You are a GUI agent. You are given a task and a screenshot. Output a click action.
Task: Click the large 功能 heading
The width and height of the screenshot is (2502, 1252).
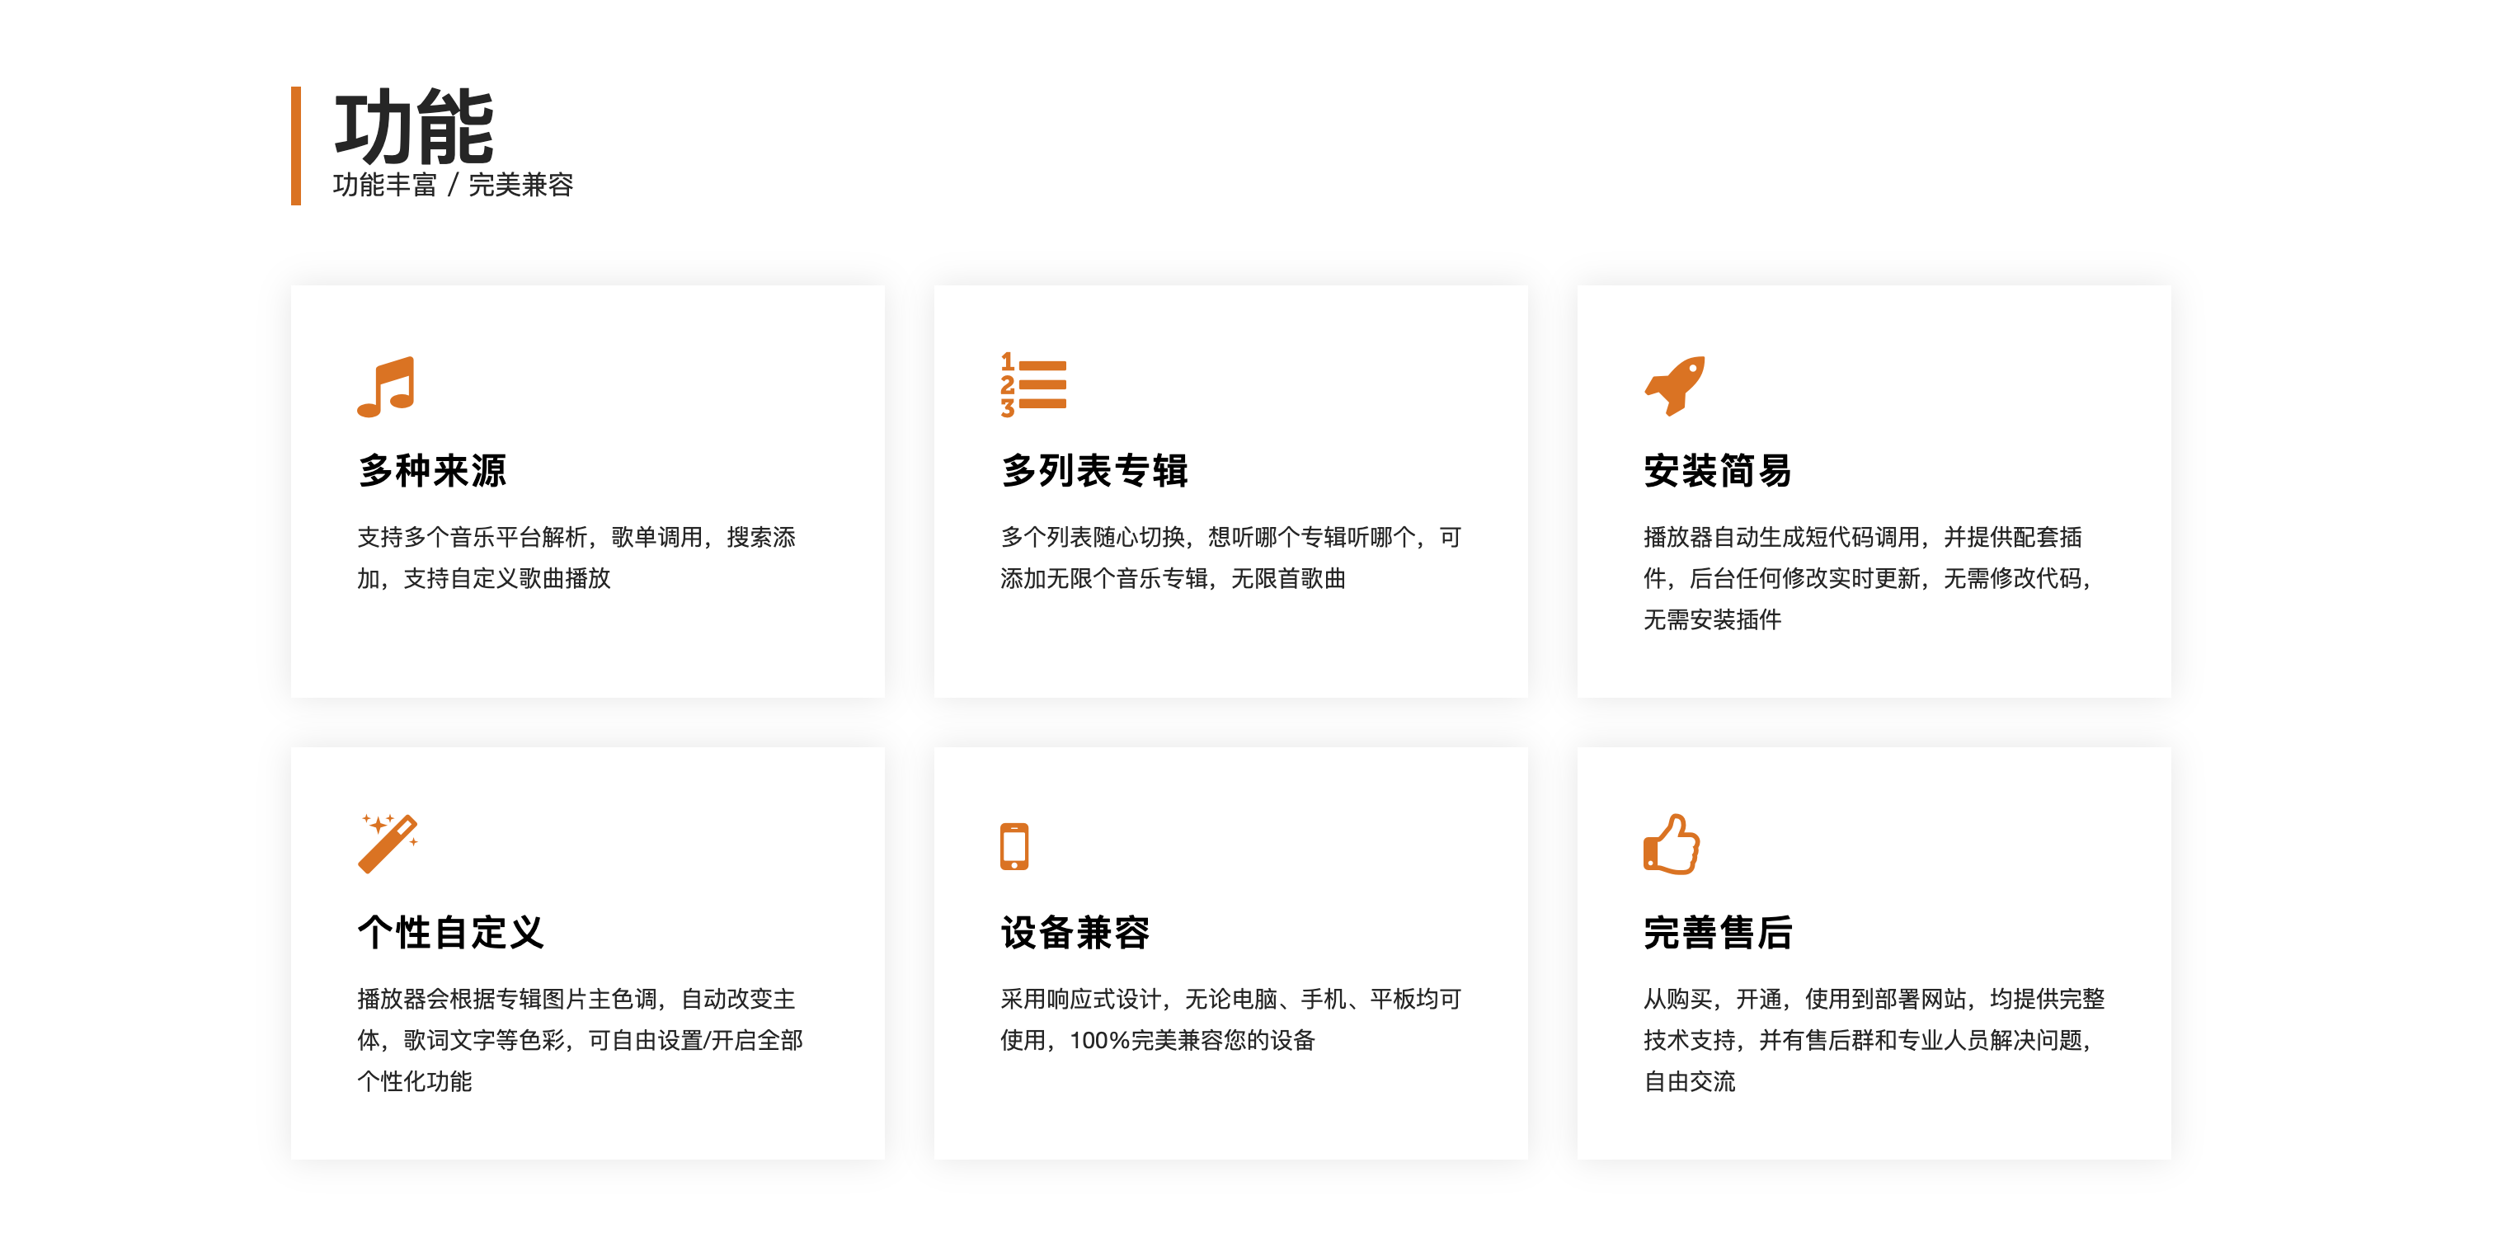tap(415, 127)
